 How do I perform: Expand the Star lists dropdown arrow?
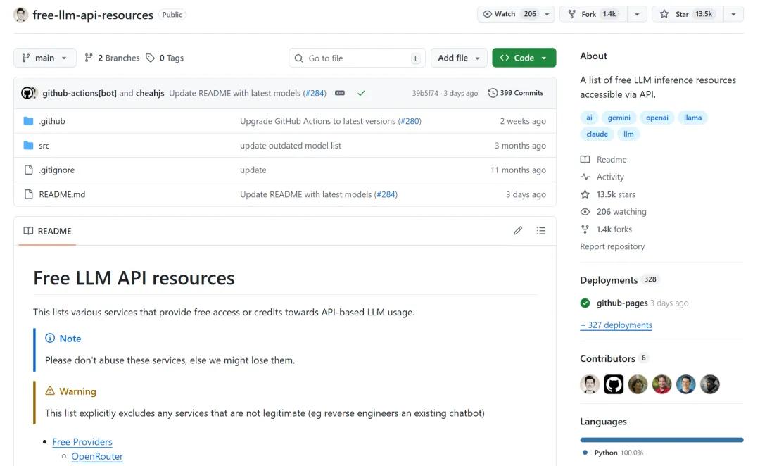pyautogui.click(x=733, y=14)
